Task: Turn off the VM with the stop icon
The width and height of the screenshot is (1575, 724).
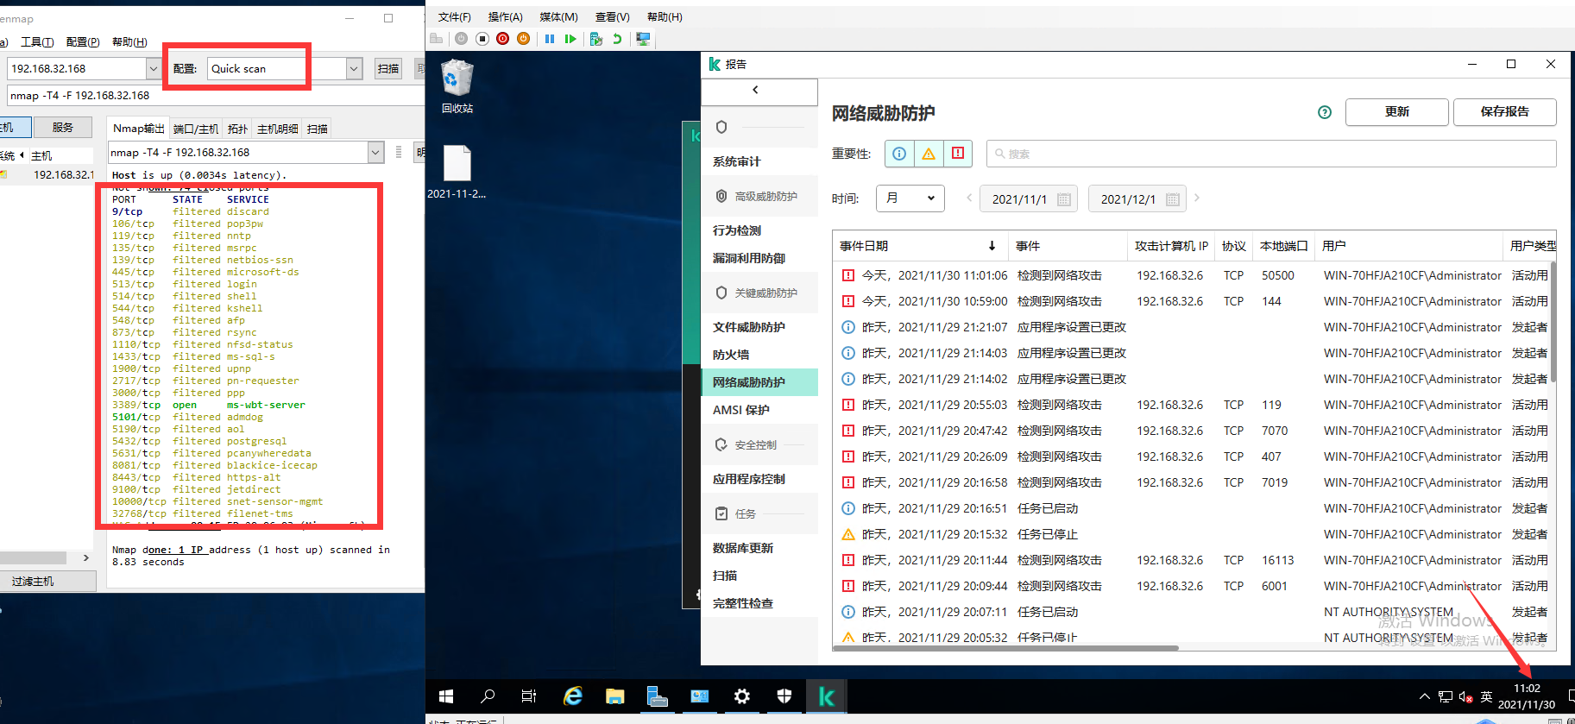Action: (482, 39)
